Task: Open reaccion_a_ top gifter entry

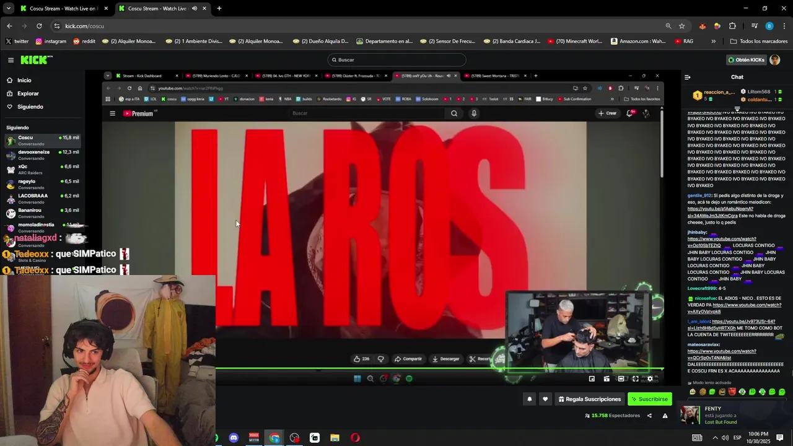Action: pyautogui.click(x=714, y=95)
